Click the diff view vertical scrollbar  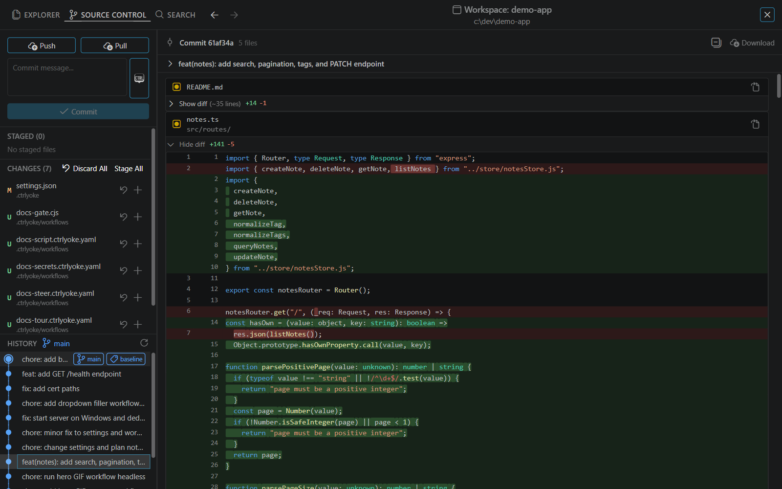tap(779, 86)
